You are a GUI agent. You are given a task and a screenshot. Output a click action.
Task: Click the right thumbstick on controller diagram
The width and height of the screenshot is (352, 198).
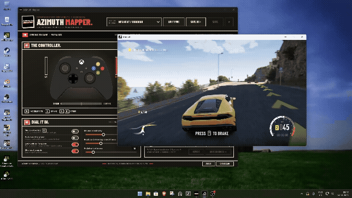[90, 78]
